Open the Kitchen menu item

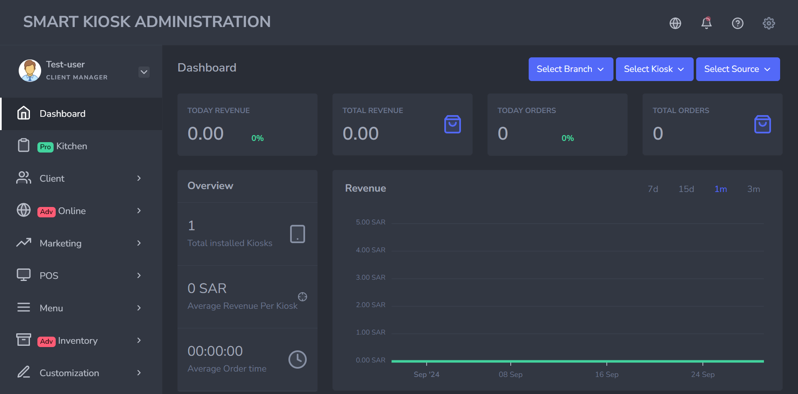pyautogui.click(x=81, y=146)
